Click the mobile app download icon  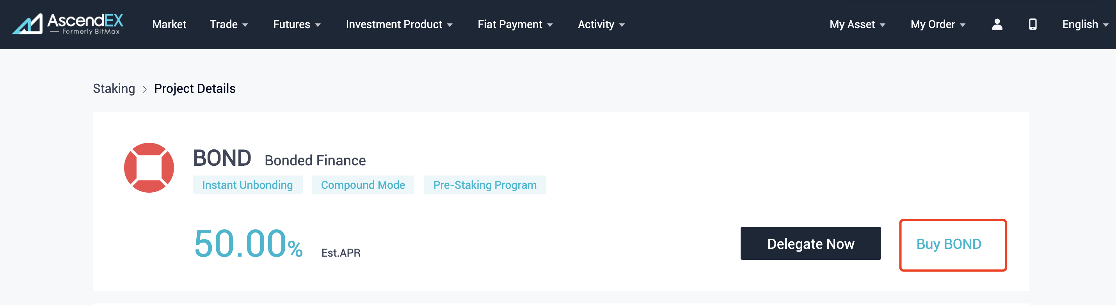click(1033, 24)
